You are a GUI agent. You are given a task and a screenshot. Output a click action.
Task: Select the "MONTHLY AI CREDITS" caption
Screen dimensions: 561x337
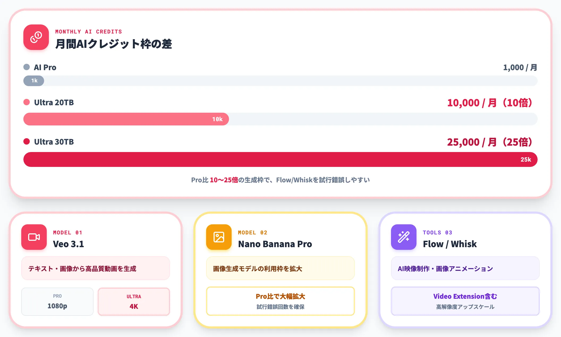(88, 32)
